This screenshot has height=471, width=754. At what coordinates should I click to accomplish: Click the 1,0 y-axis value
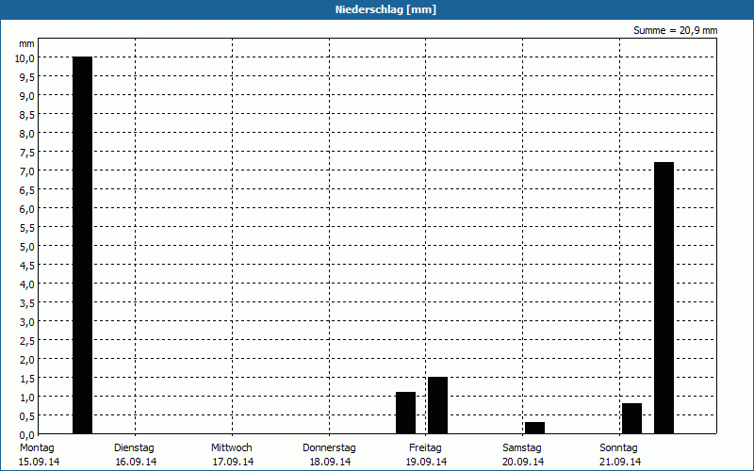27,397
